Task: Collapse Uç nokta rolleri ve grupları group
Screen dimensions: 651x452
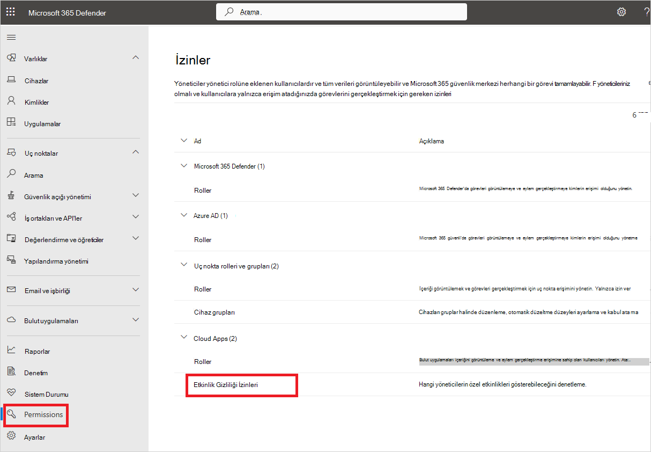Action: click(x=184, y=265)
